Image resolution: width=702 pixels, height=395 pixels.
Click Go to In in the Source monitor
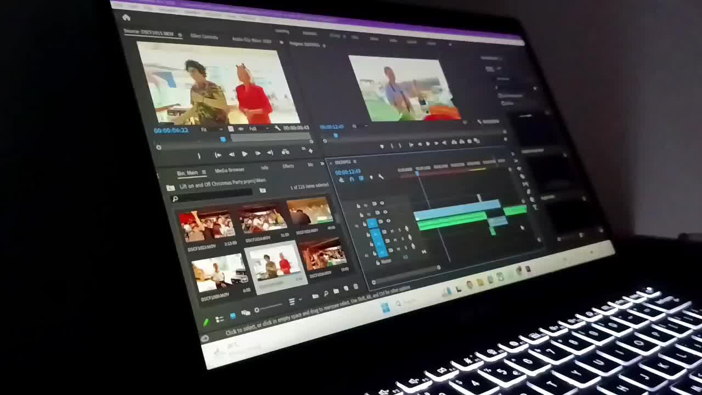click(x=218, y=155)
